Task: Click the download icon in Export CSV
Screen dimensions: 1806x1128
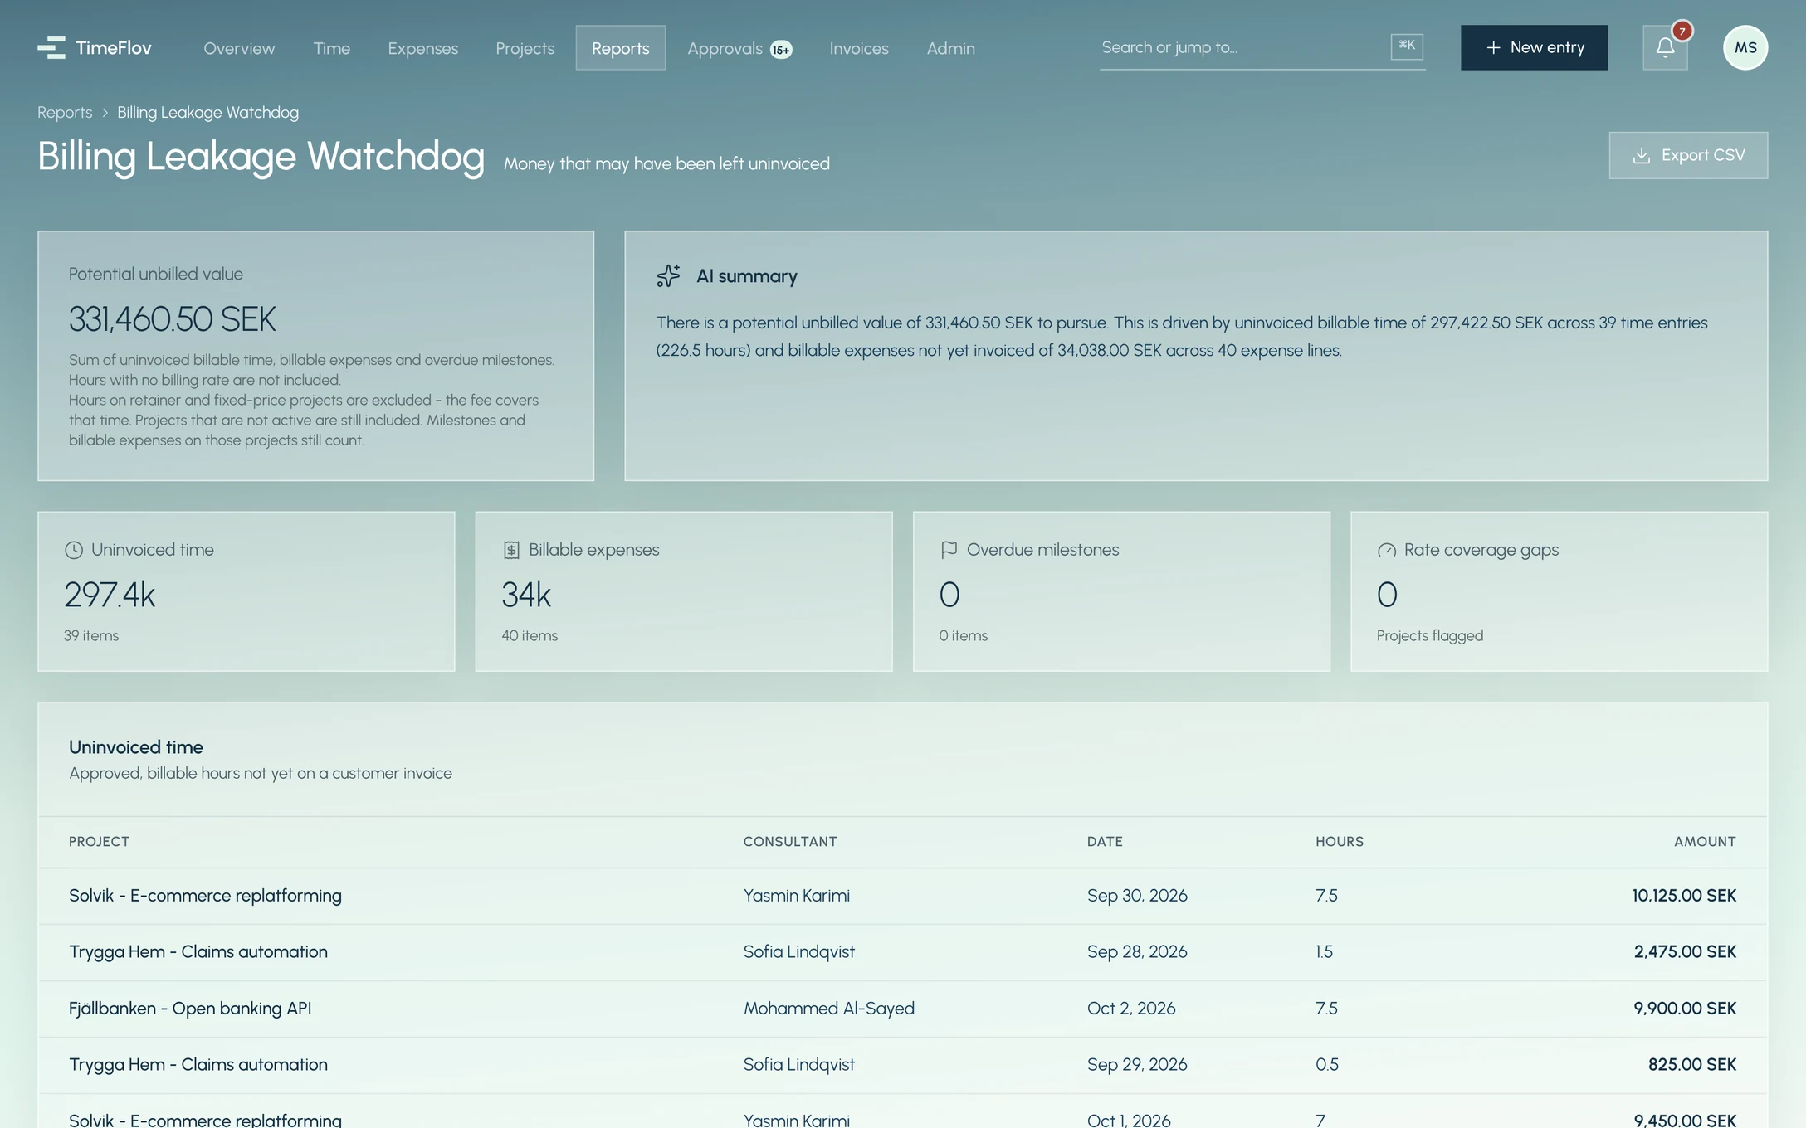Action: tap(1641, 155)
